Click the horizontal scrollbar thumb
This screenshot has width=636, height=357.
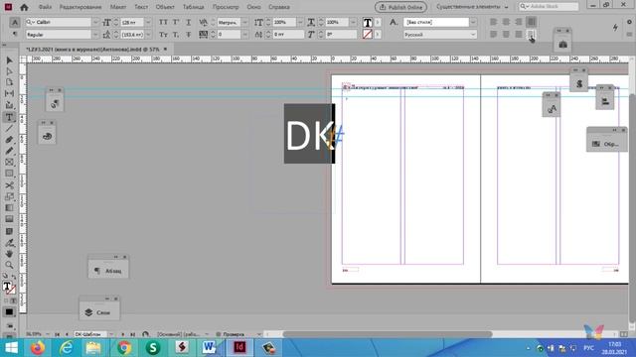tap(388, 334)
